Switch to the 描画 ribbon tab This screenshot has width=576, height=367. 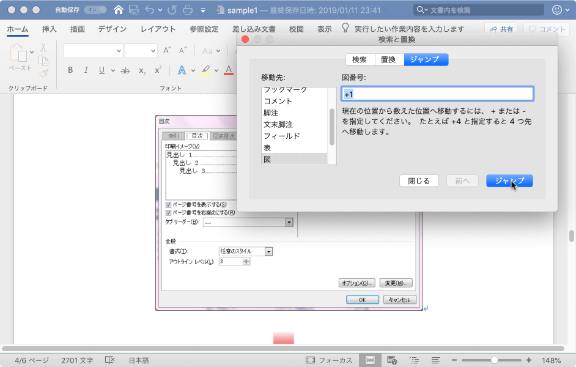click(x=78, y=29)
